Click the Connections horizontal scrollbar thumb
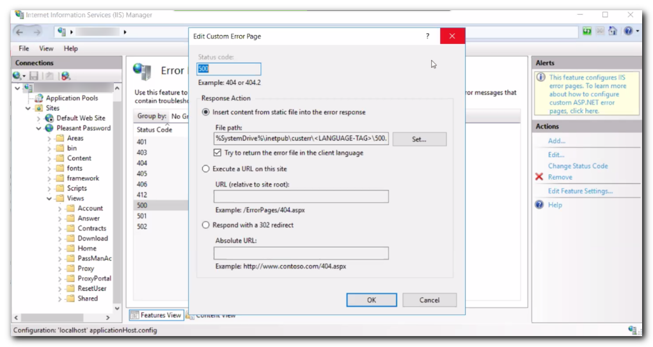The height and width of the screenshot is (347, 653). pyautogui.click(x=52, y=318)
